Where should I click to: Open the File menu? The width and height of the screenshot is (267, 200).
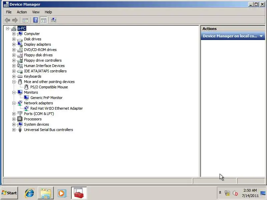(9, 12)
